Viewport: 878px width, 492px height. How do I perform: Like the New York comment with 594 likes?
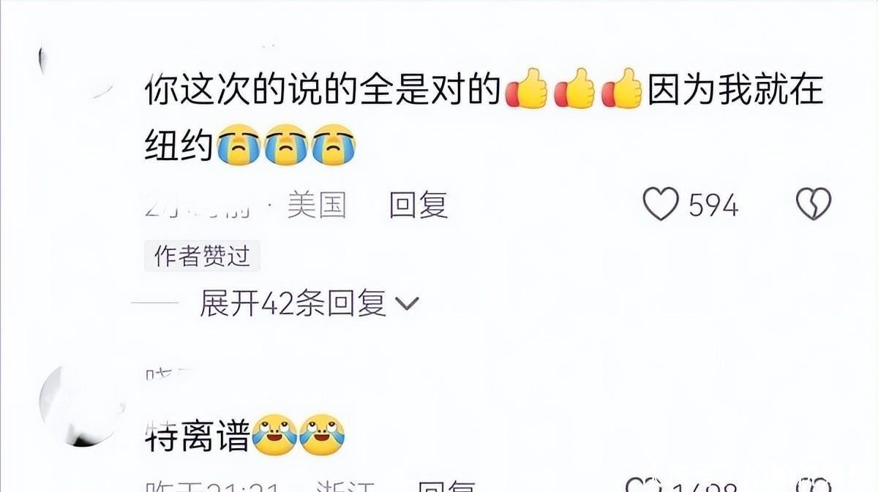(661, 205)
